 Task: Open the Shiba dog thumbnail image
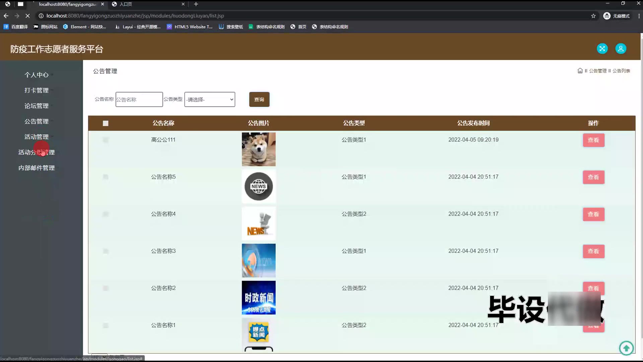click(259, 149)
